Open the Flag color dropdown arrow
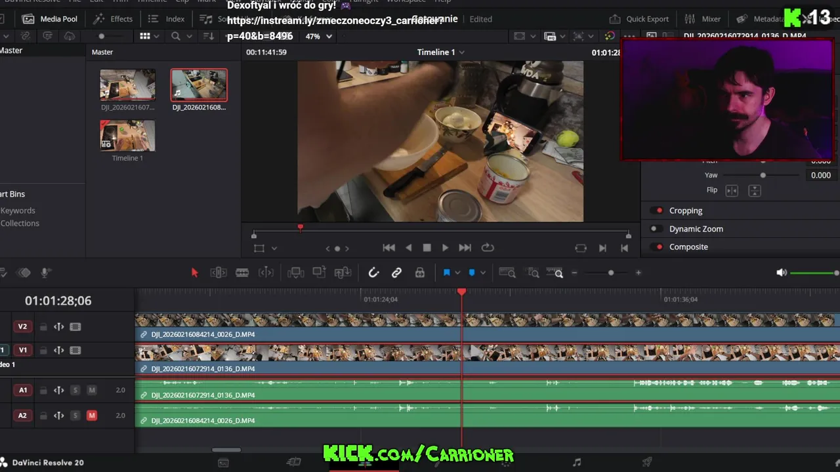The width and height of the screenshot is (840, 472). [x=457, y=273]
